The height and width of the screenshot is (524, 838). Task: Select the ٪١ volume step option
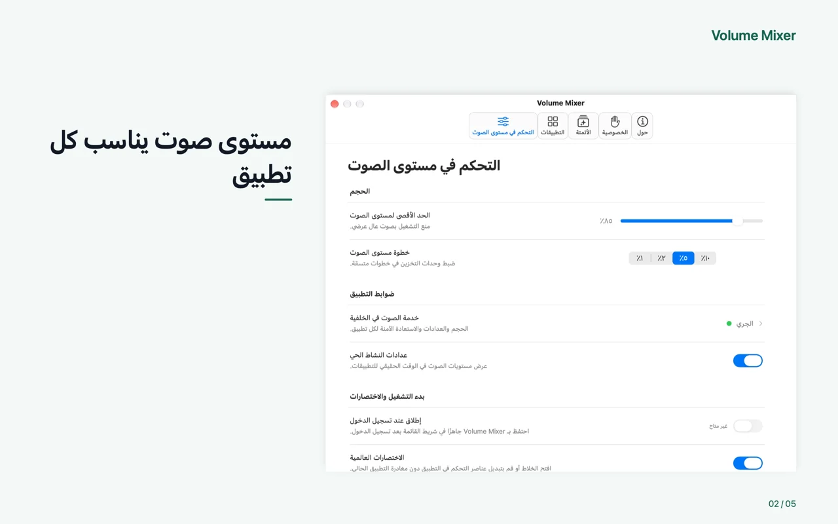640,258
